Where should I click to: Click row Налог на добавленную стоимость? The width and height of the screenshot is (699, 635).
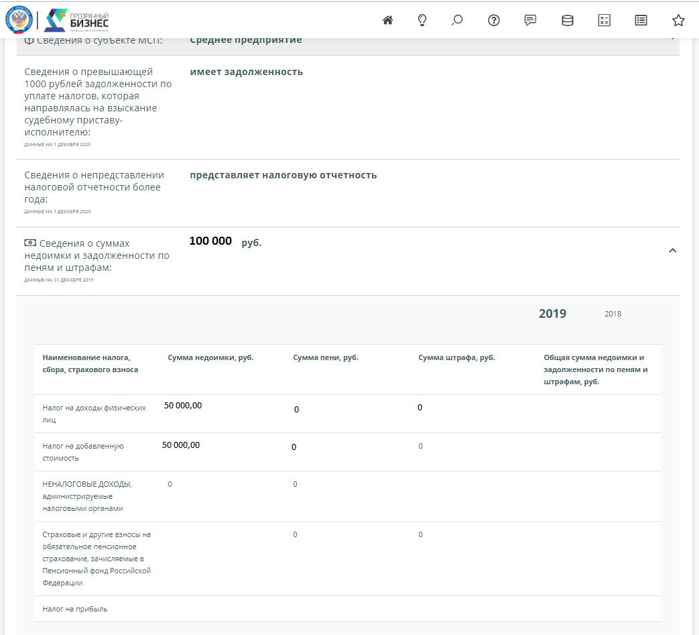[348, 452]
